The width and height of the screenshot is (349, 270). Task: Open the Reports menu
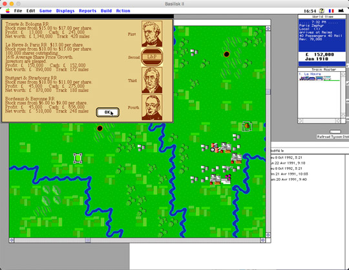pos(88,11)
